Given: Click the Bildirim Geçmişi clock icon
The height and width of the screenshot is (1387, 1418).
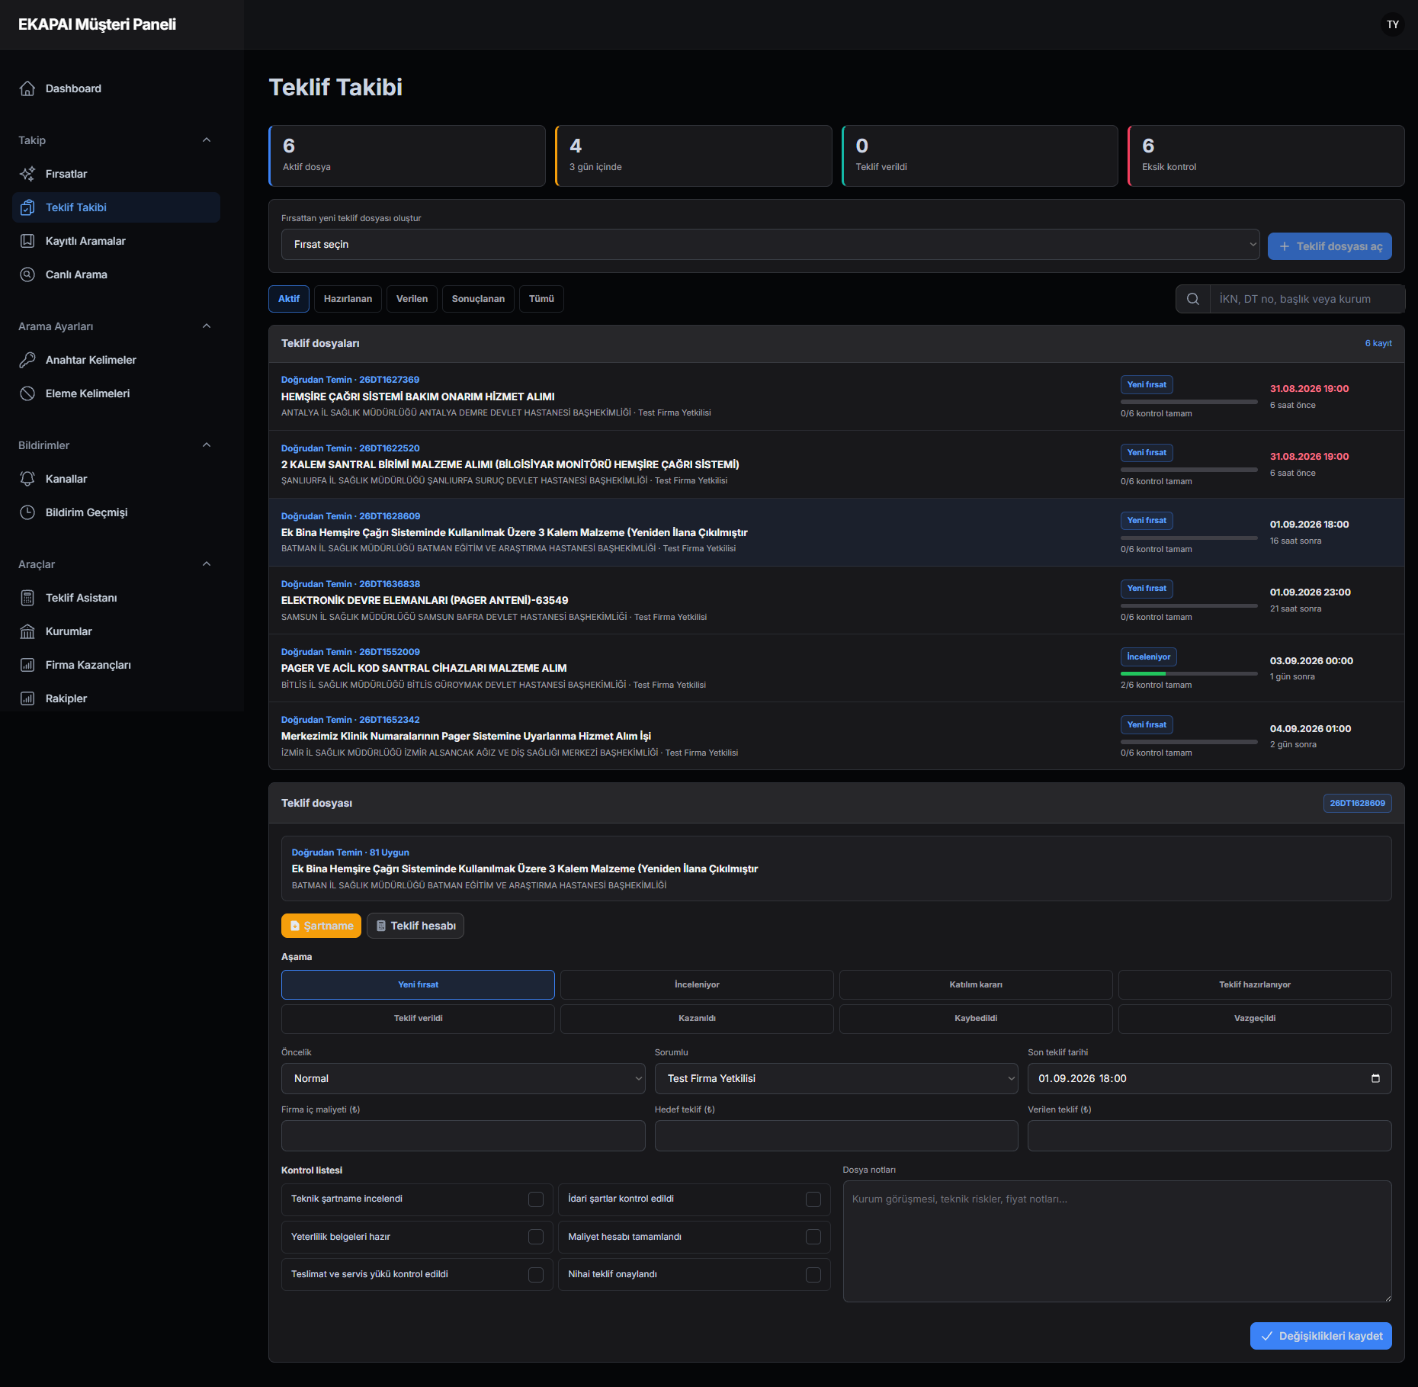Looking at the screenshot, I should pyautogui.click(x=27, y=512).
